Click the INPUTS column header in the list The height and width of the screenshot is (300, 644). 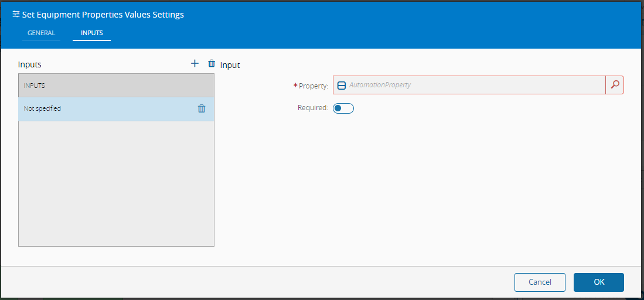click(x=116, y=86)
